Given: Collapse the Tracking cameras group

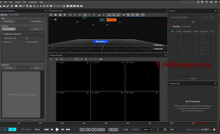Looking at the screenshot, I should pyautogui.click(x=171, y=26).
